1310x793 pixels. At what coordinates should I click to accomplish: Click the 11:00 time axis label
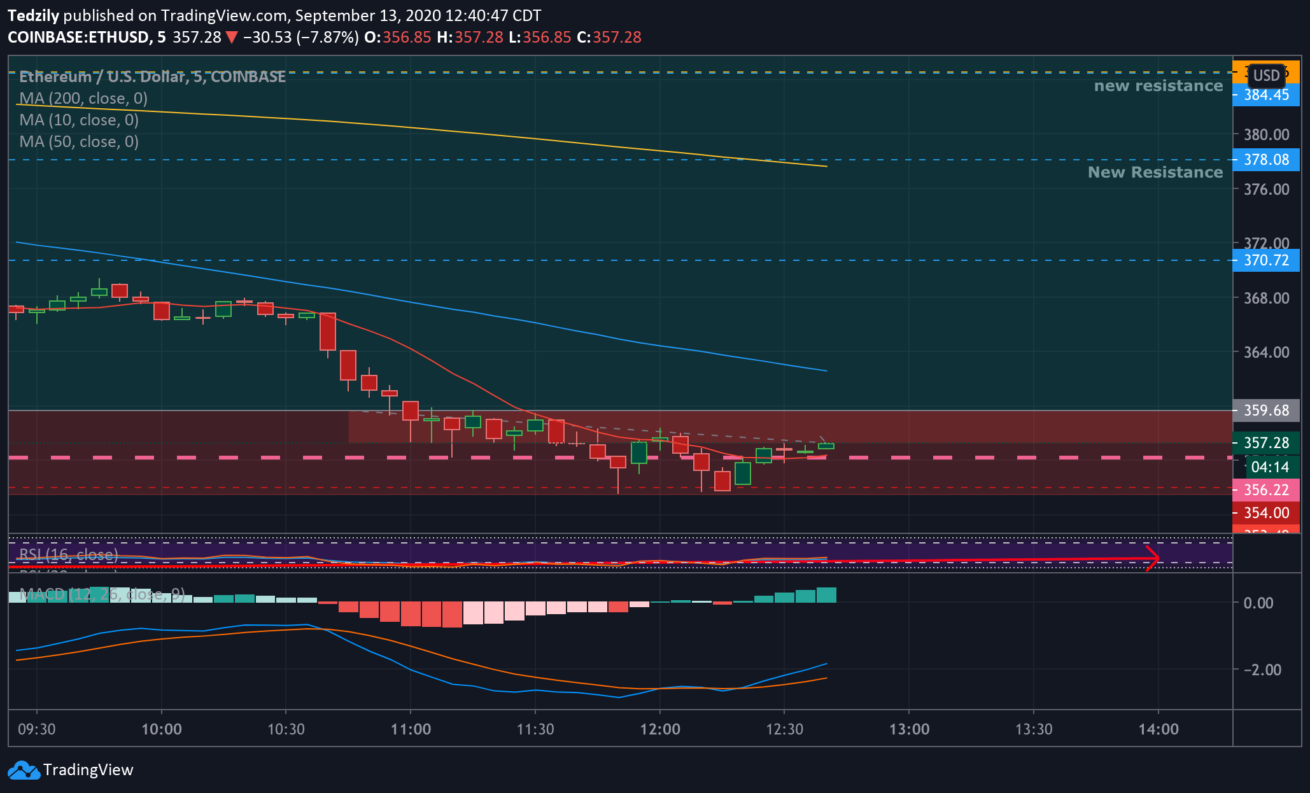(x=411, y=729)
